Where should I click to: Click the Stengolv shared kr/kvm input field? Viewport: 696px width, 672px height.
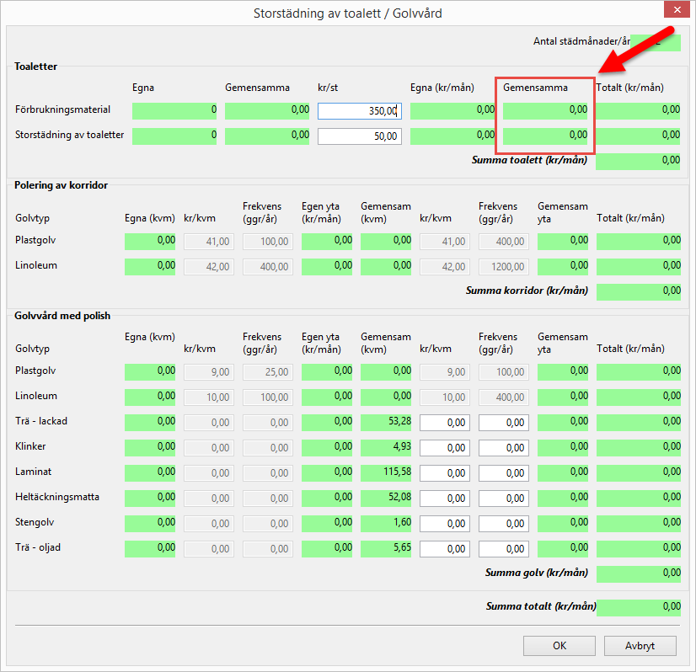[444, 523]
